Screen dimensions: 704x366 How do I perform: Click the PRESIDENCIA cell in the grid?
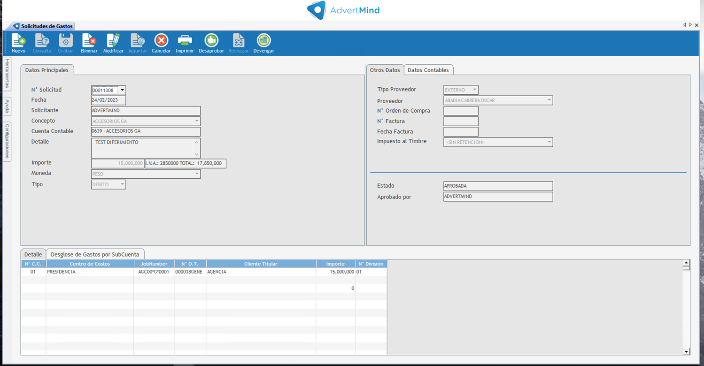tap(90, 272)
